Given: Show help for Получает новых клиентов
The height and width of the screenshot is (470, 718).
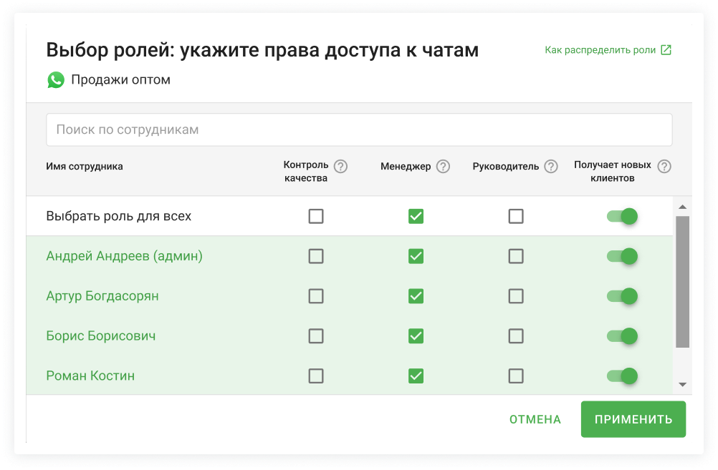Looking at the screenshot, I should [x=664, y=167].
